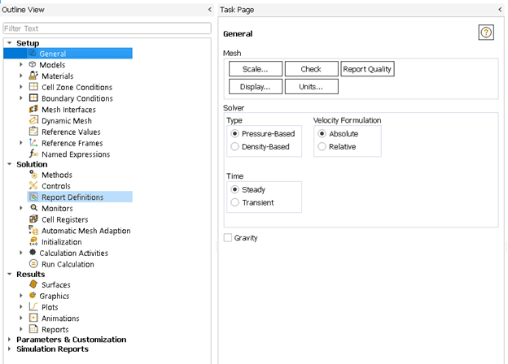Expand Parameters & Customization section

pyautogui.click(x=9, y=340)
